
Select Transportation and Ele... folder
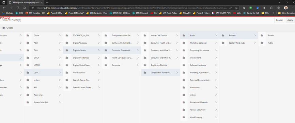tap(122, 35)
